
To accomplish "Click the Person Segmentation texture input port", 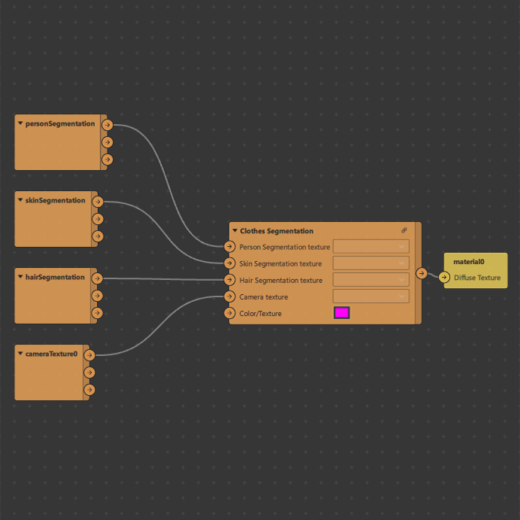I will [230, 246].
